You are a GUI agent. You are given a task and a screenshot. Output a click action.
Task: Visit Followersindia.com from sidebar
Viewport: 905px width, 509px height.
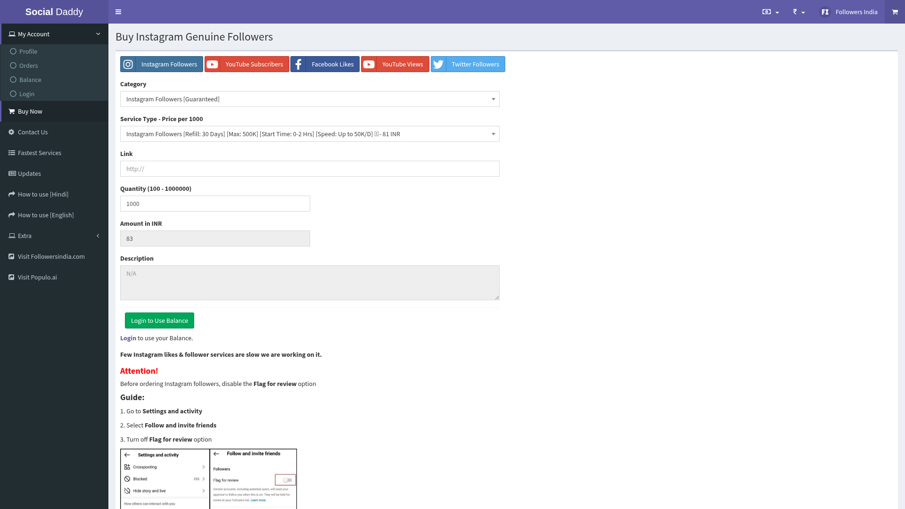point(54,256)
